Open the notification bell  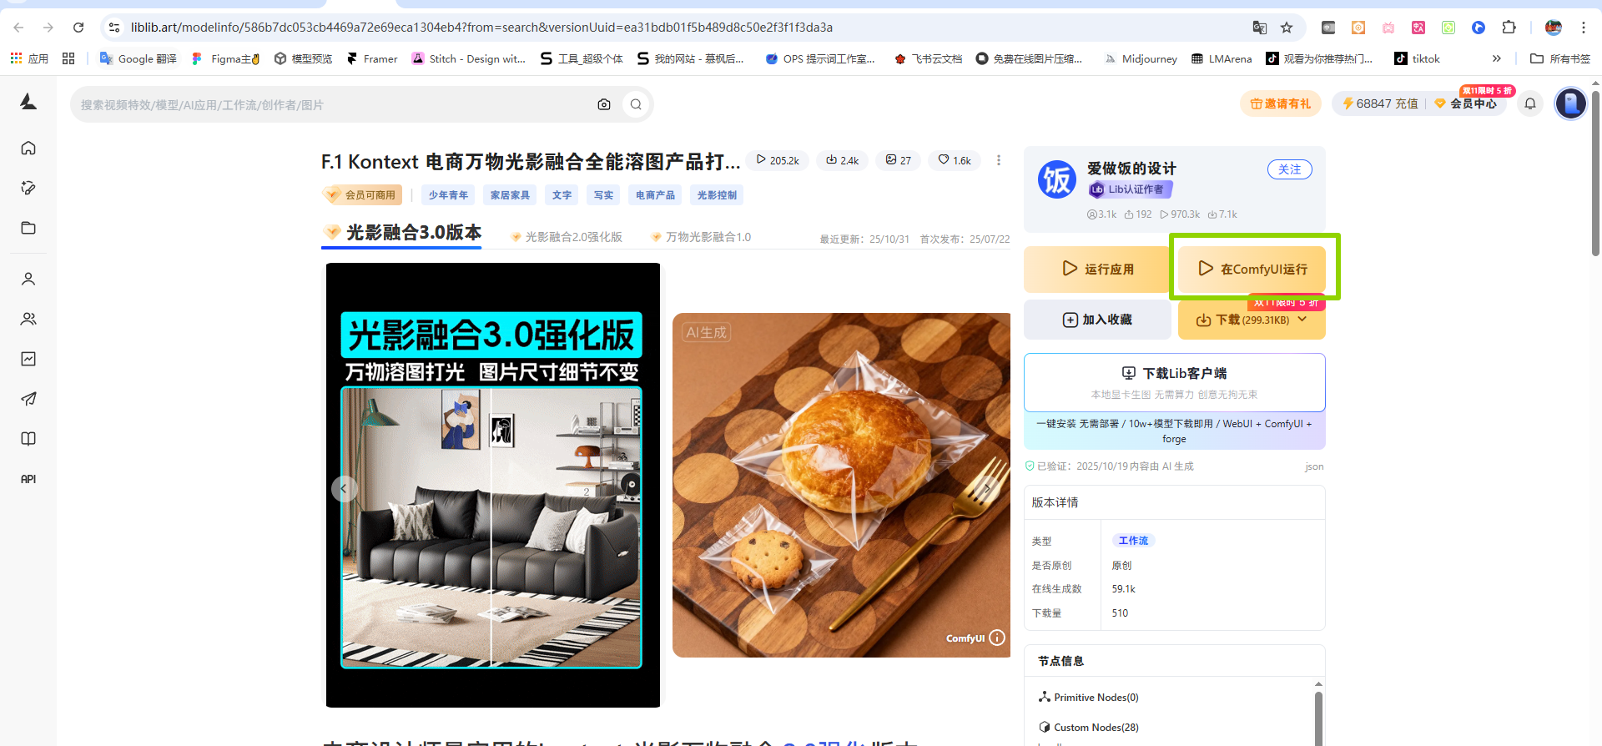click(1530, 103)
